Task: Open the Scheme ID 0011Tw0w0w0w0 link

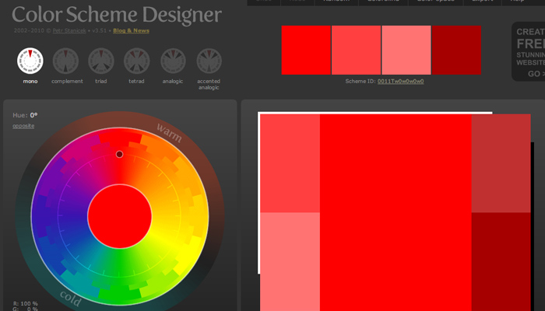Action: pos(401,81)
